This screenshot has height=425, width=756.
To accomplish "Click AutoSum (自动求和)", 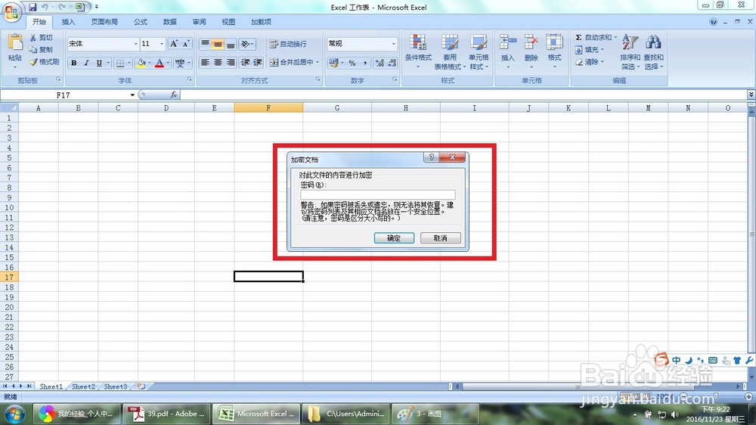I will click(596, 37).
